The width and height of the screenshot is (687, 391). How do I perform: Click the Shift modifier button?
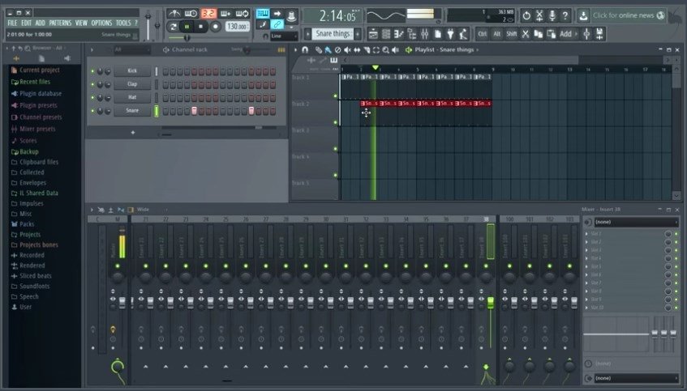click(x=511, y=34)
